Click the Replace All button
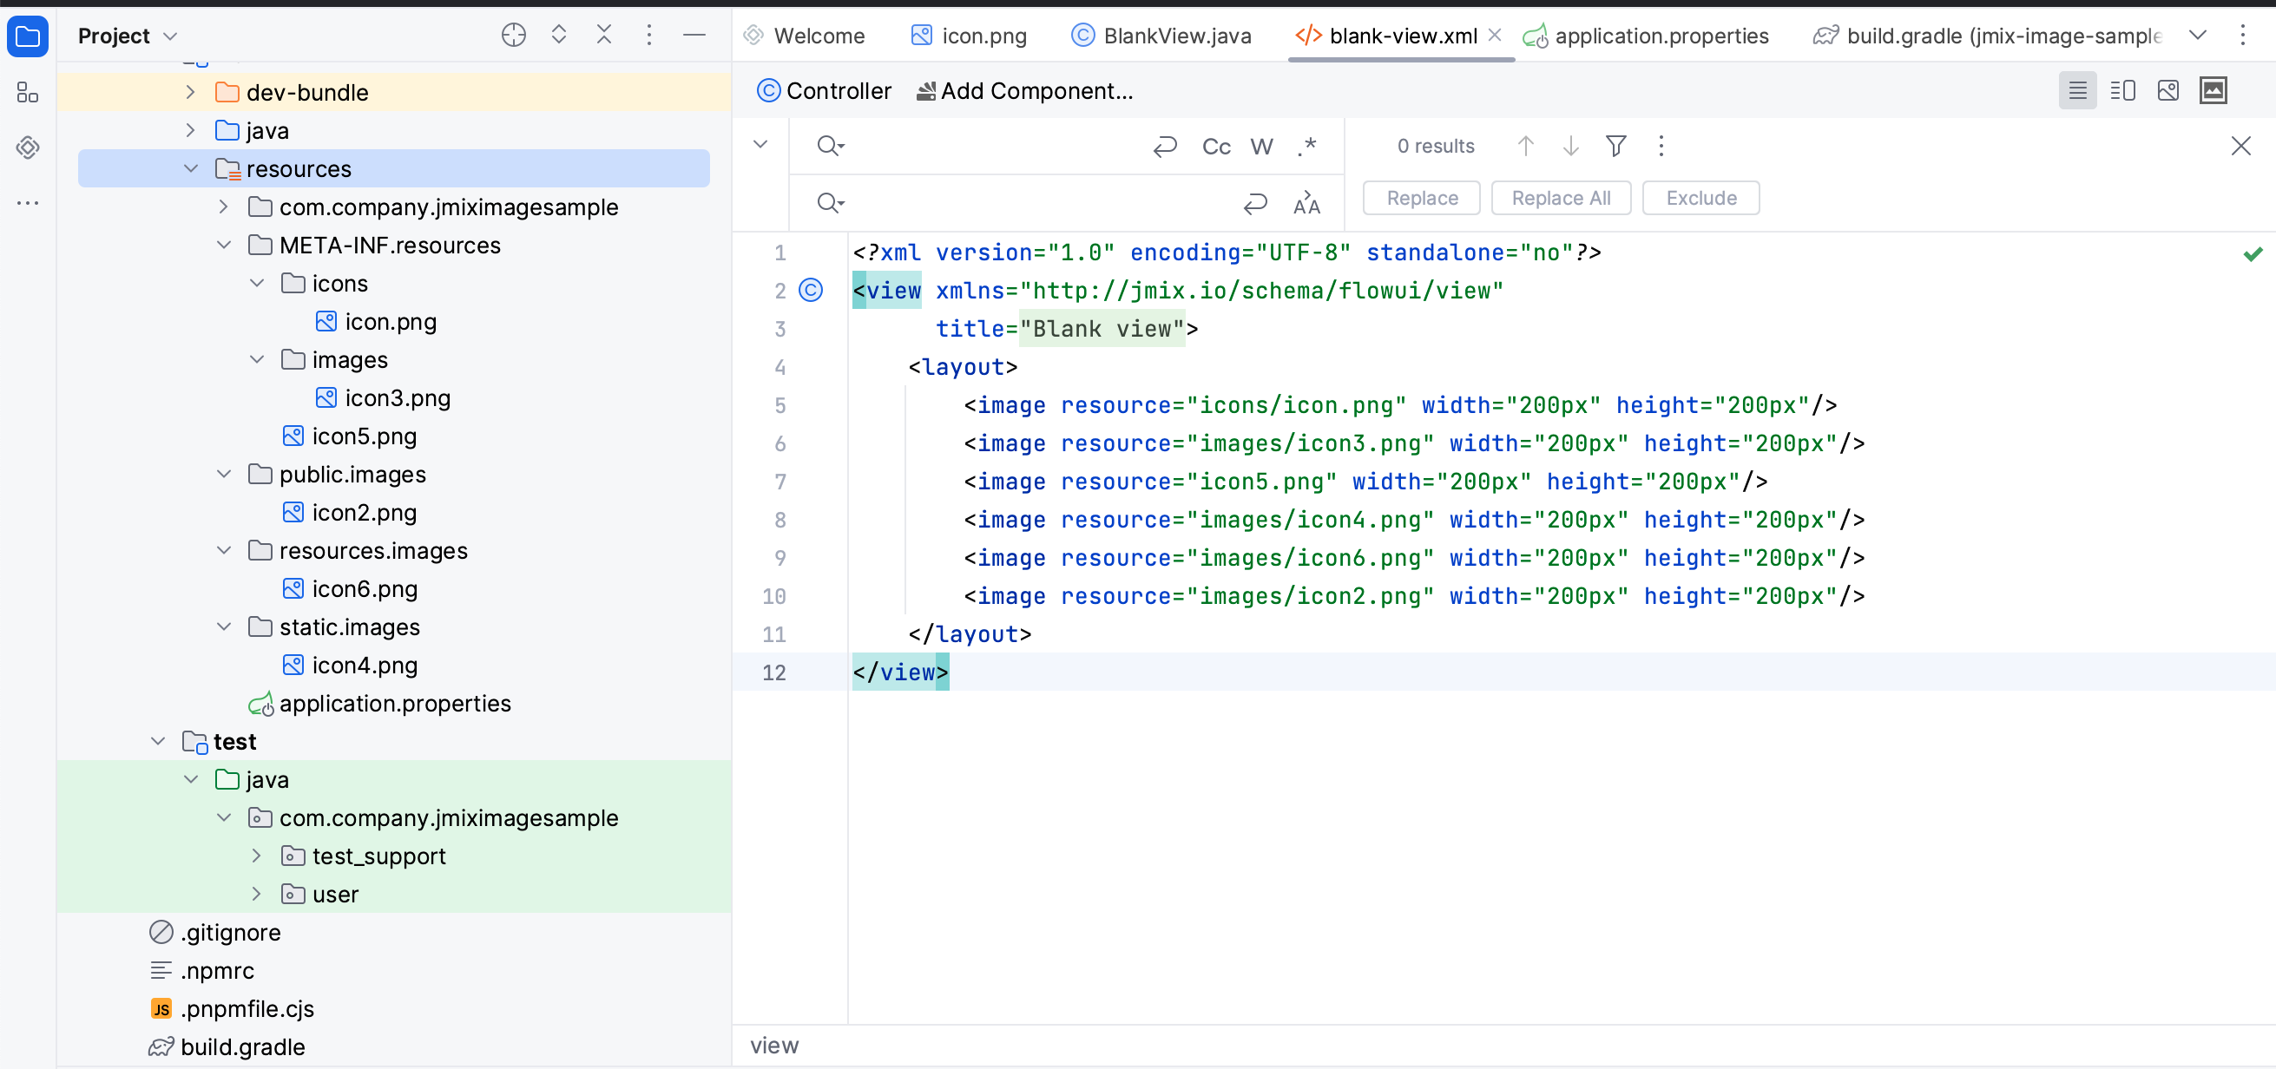 tap(1561, 198)
